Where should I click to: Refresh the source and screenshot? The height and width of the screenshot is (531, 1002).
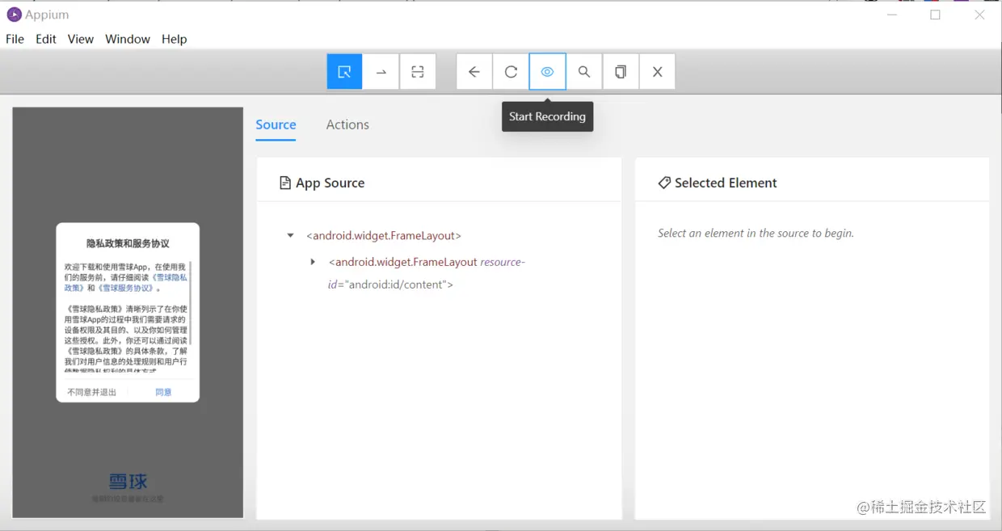tap(511, 72)
